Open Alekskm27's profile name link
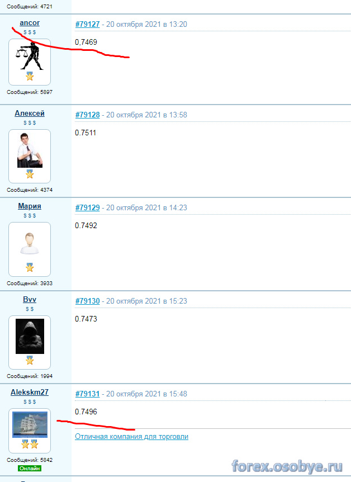This screenshot has width=351, height=482. 30,392
